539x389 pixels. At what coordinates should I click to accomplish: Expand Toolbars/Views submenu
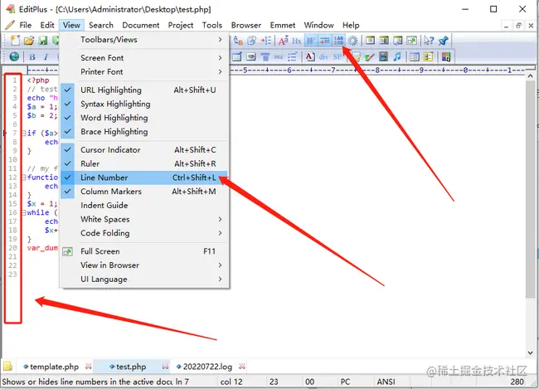click(143, 40)
